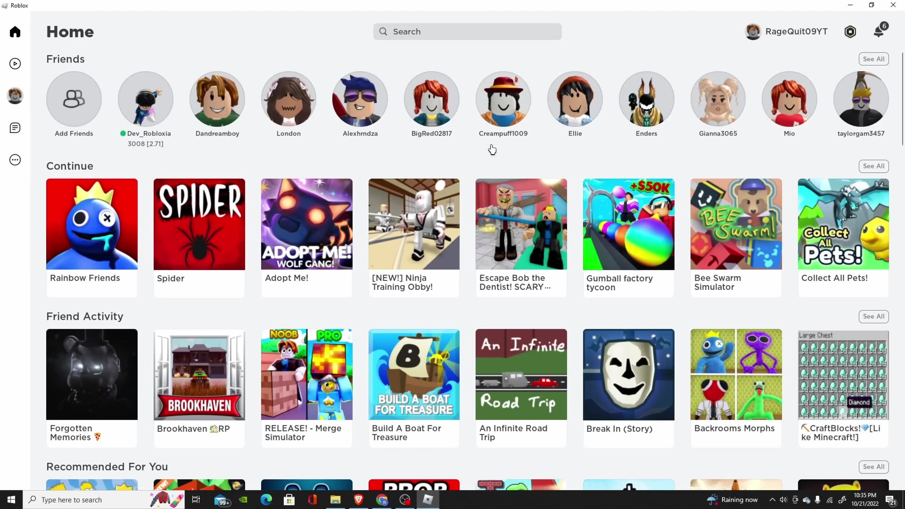Click the Add Friends circle icon
The width and height of the screenshot is (905, 509).
[x=74, y=99]
